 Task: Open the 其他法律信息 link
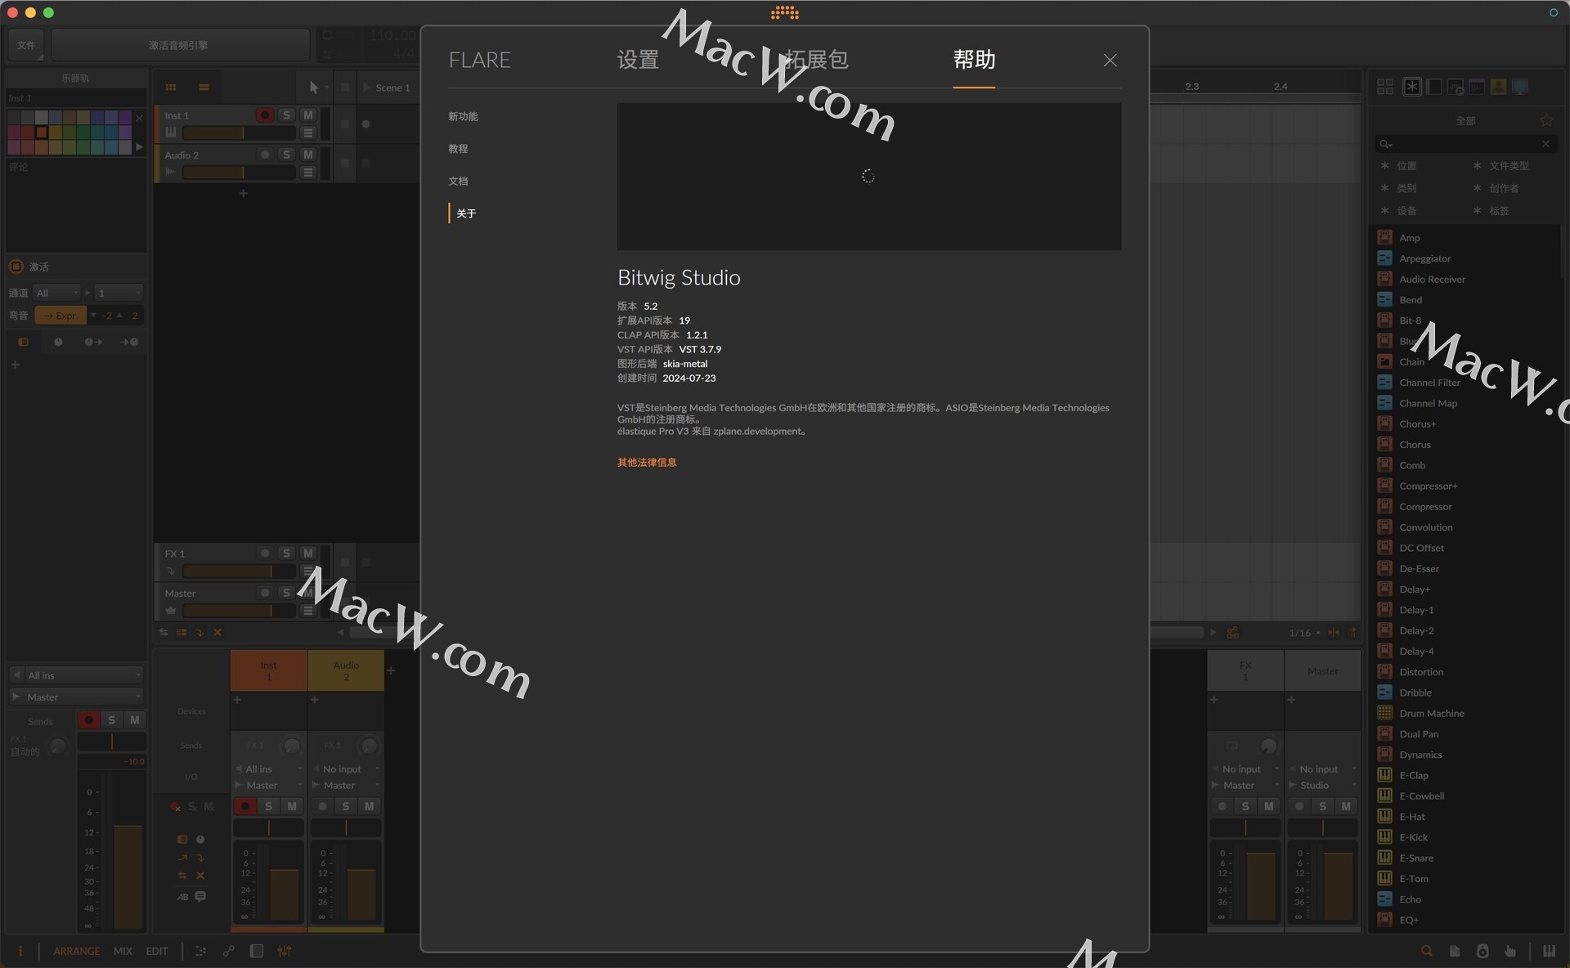(647, 463)
